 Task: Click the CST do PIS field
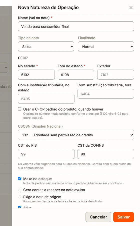(46, 154)
